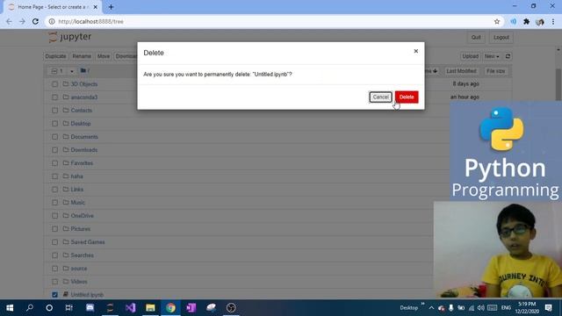The image size is (562, 316).
Task: Select the Home Page browser tab
Action: 52,7
